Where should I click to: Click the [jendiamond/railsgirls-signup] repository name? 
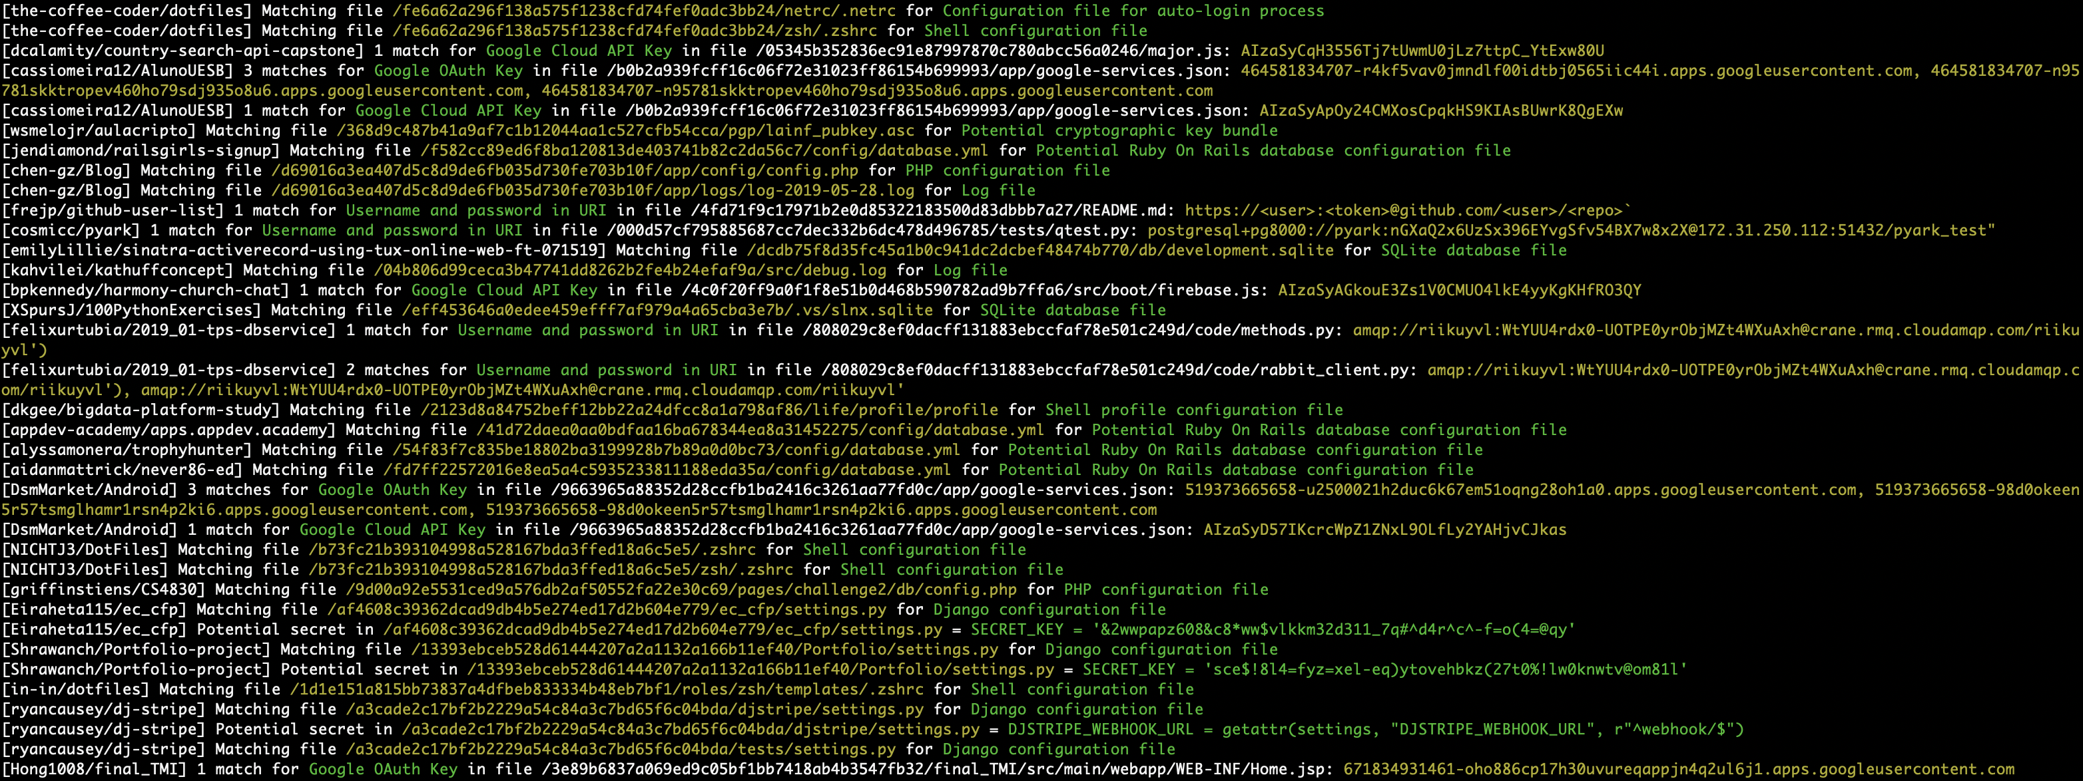click(x=140, y=150)
